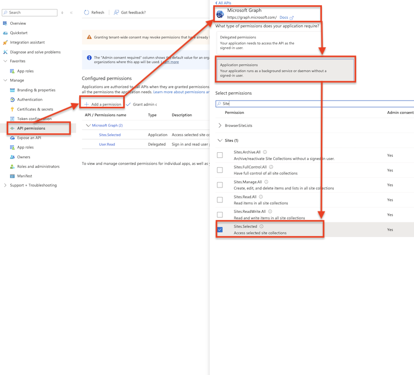
Task: Click the up-down arrows icon beside sidebar Search
Action: [x=62, y=12]
